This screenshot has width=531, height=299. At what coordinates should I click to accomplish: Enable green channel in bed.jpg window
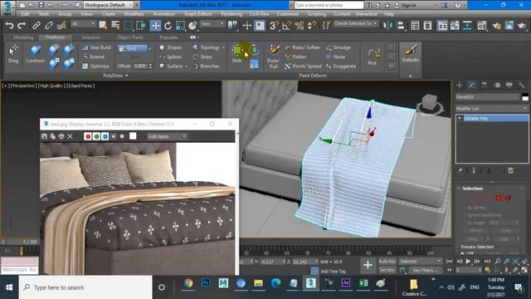click(96, 136)
